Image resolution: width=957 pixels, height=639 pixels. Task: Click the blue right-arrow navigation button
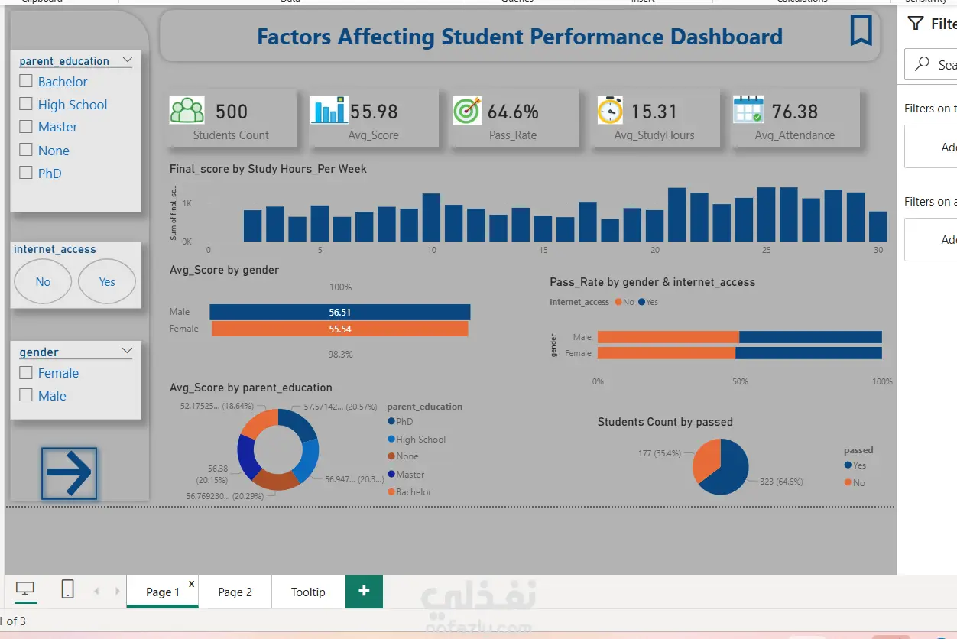[x=69, y=474]
